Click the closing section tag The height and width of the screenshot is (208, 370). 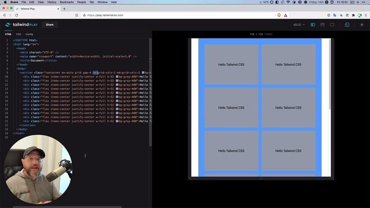[28, 125]
